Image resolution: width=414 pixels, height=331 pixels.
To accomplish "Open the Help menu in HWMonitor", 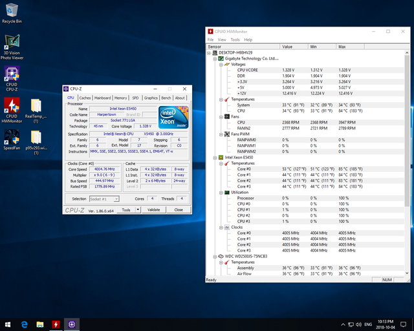I will 248,39.
